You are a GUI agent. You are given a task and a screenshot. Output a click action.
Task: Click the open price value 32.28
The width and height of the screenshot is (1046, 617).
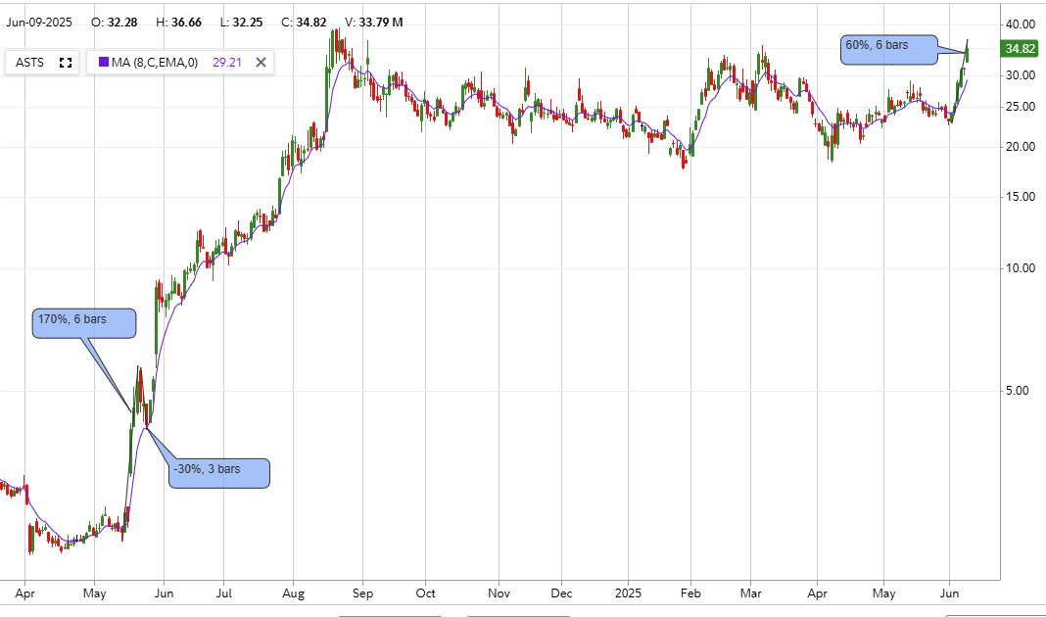click(122, 23)
